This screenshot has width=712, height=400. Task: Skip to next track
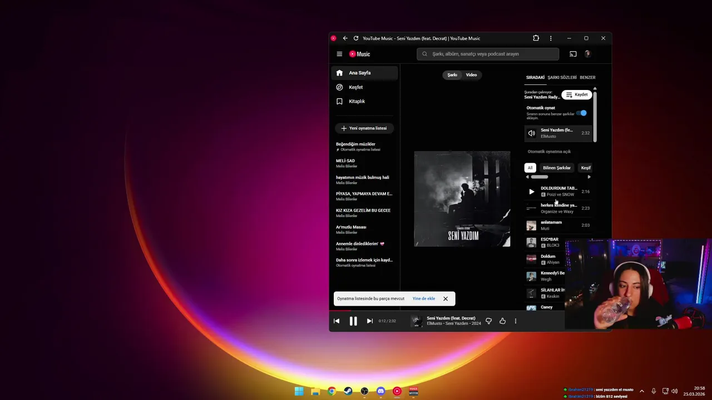pyautogui.click(x=370, y=321)
